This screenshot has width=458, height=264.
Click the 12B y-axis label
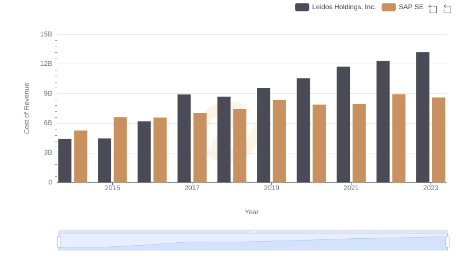46,64
